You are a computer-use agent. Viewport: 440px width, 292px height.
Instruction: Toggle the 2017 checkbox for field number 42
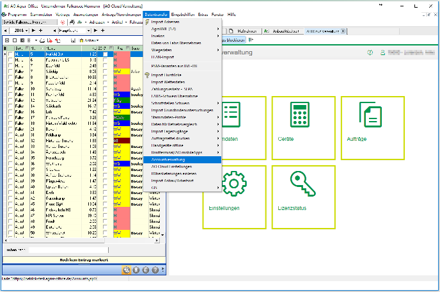point(105,199)
